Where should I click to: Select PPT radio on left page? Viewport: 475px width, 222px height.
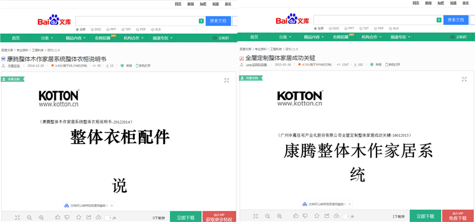point(107,30)
